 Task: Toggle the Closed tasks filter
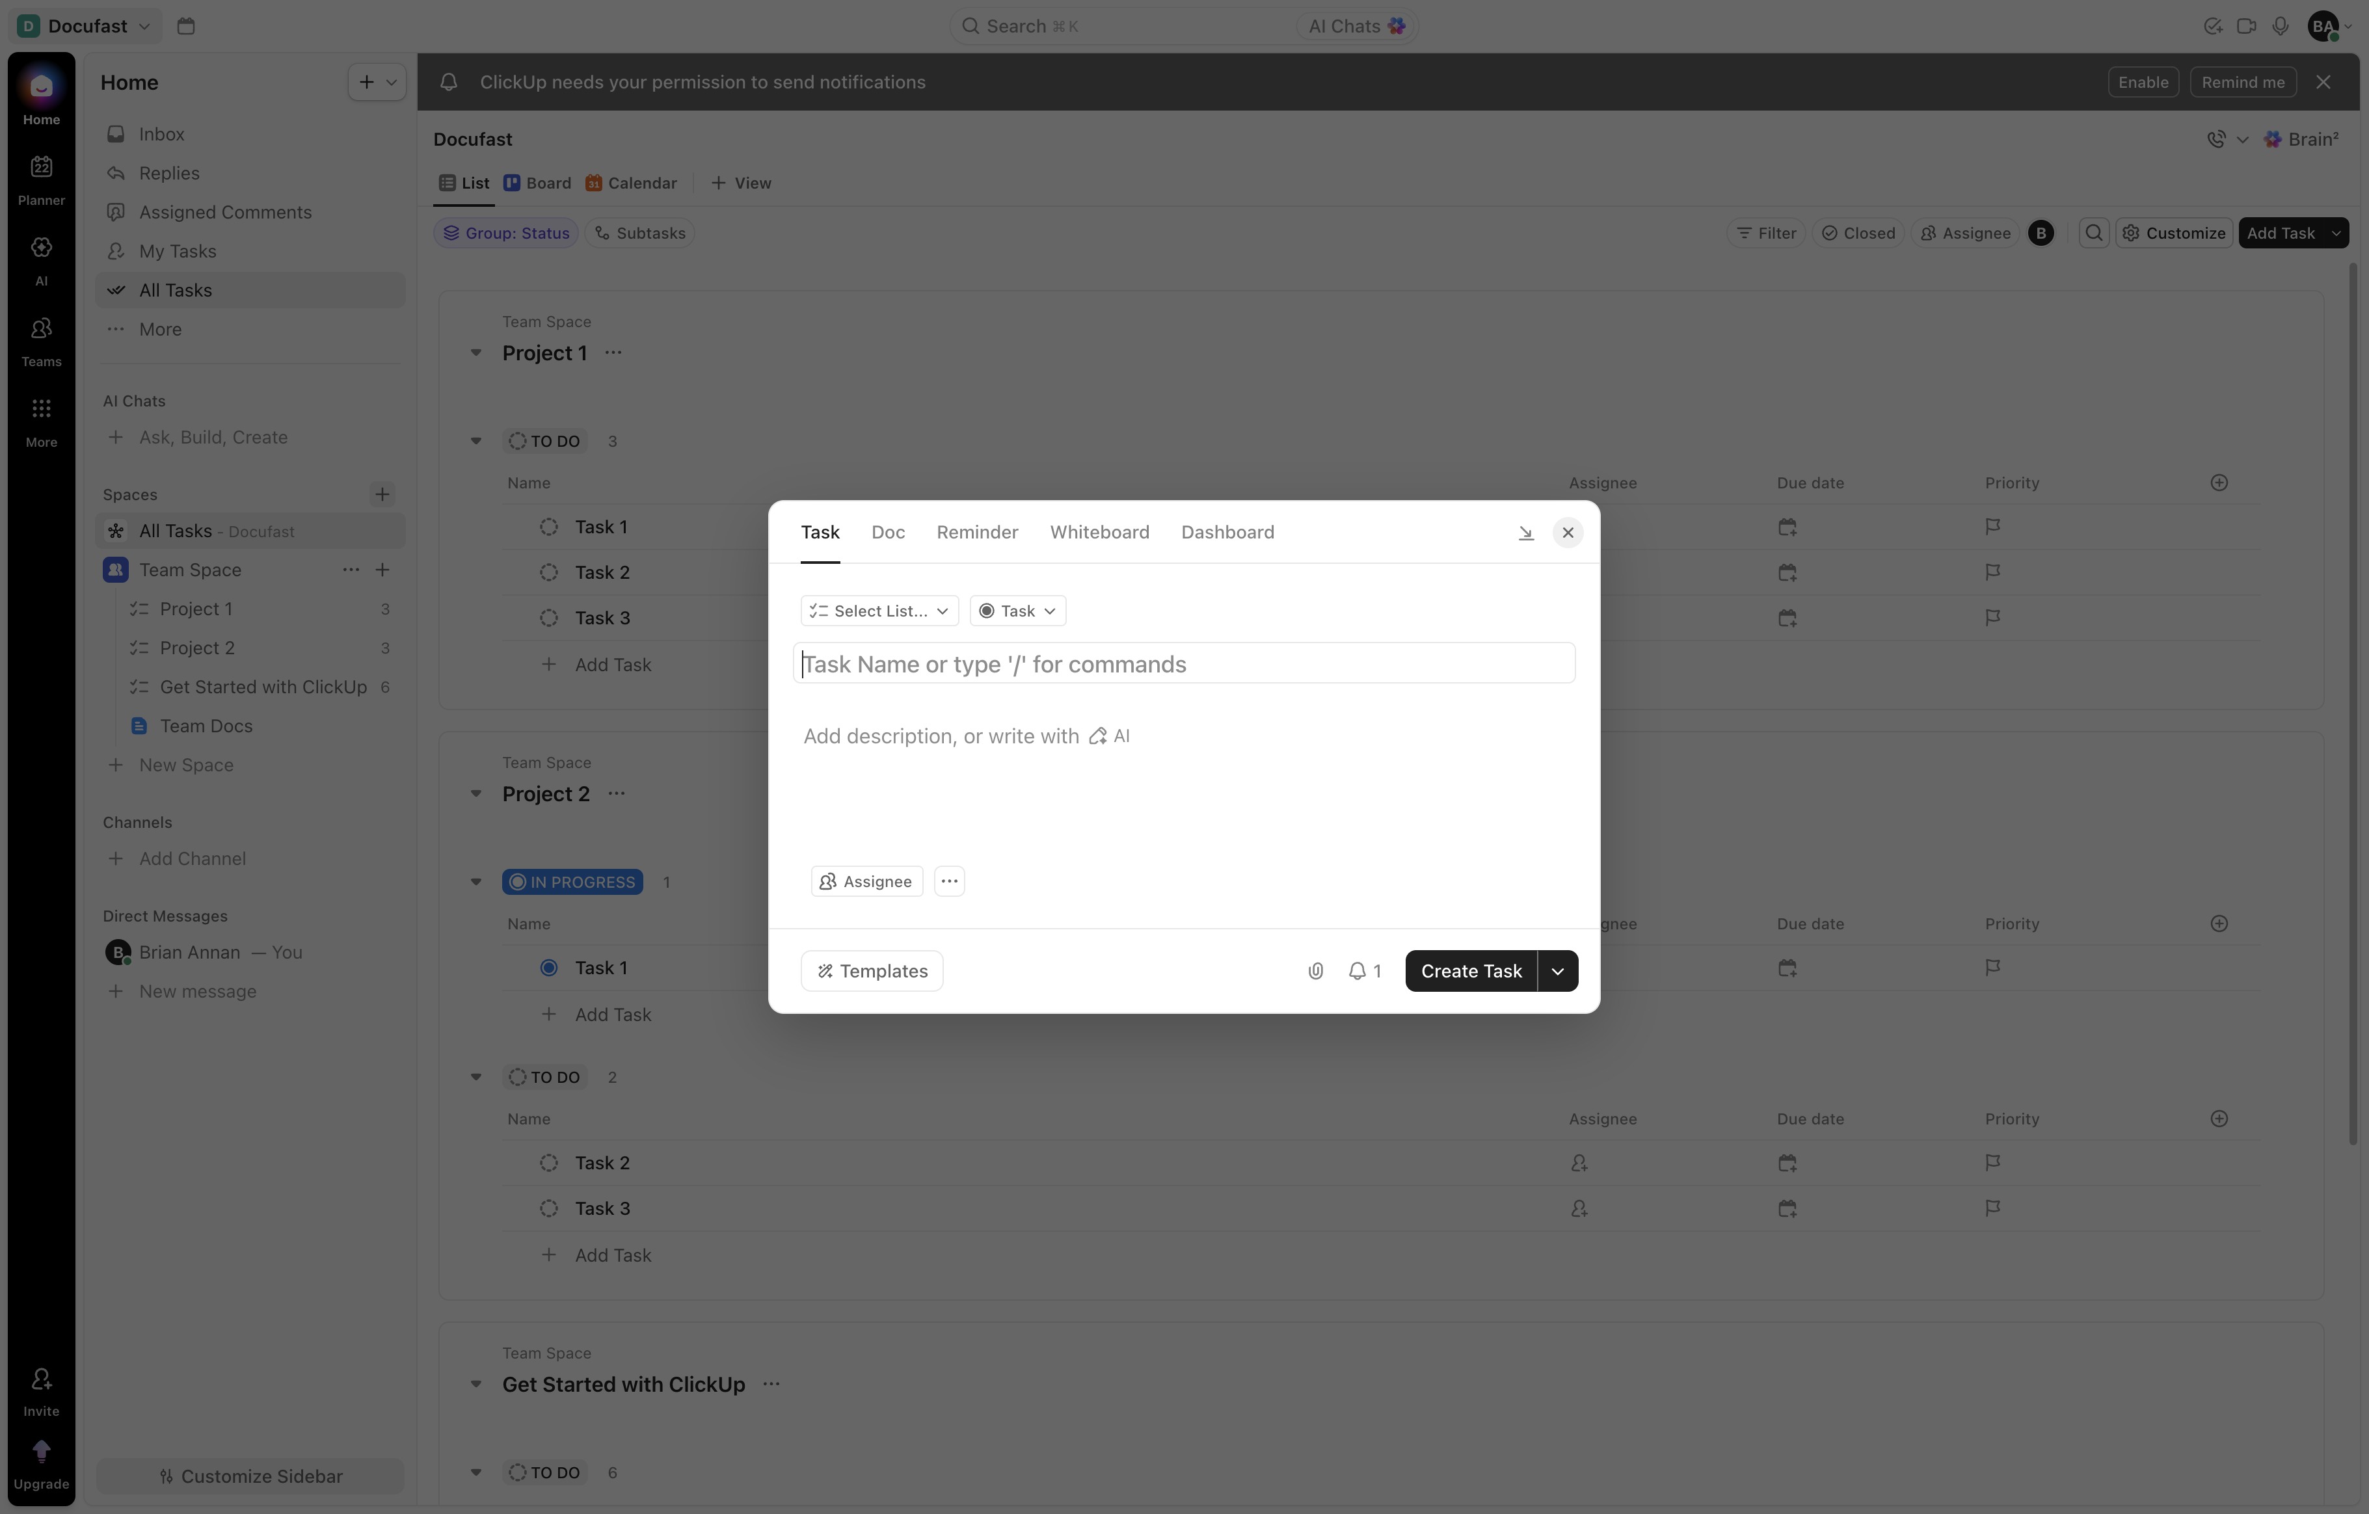[x=1858, y=233]
